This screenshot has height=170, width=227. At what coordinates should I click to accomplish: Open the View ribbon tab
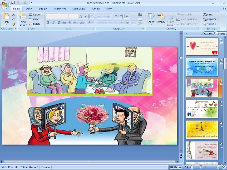(x=109, y=9)
